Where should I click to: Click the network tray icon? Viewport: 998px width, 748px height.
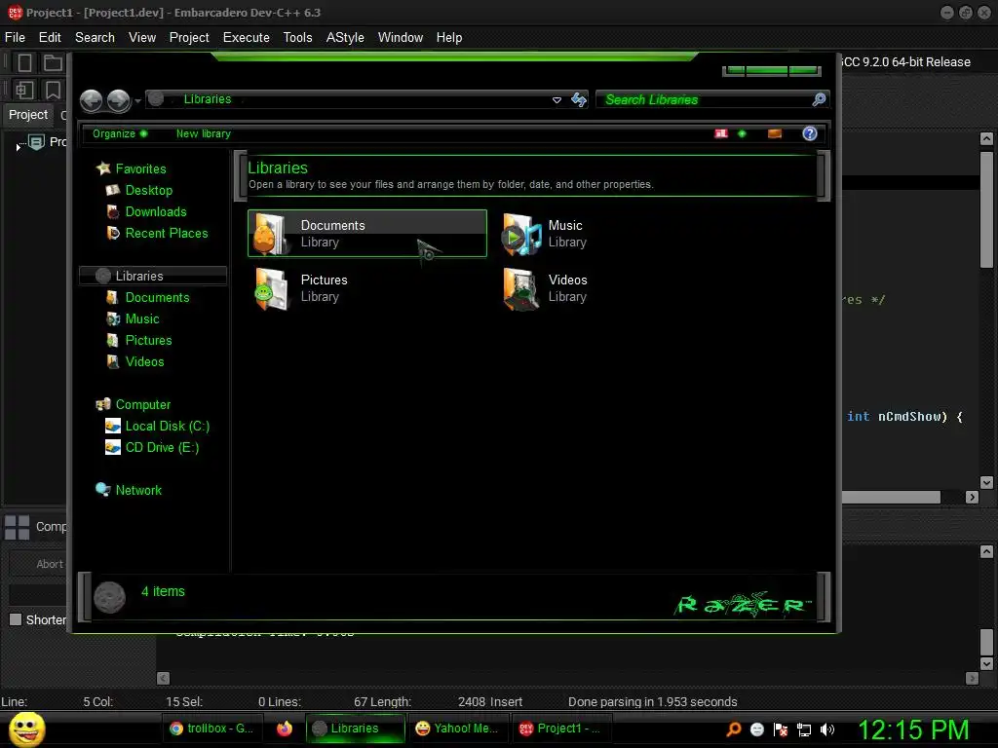click(x=804, y=729)
